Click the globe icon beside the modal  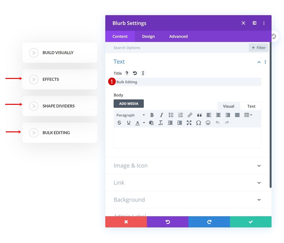coord(274,37)
